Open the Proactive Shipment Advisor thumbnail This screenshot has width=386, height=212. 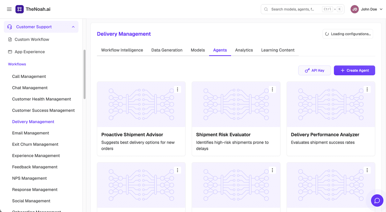(141, 104)
